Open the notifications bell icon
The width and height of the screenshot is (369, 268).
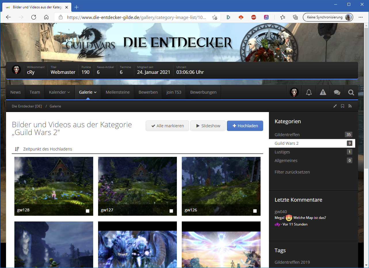pos(309,92)
